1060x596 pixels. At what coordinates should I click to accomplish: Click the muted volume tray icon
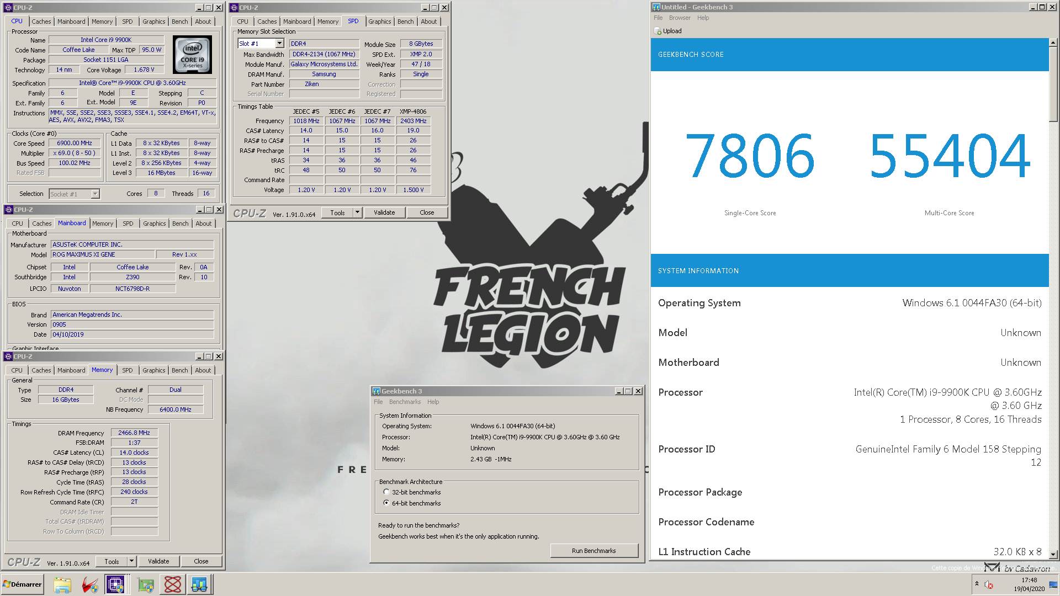tap(989, 585)
